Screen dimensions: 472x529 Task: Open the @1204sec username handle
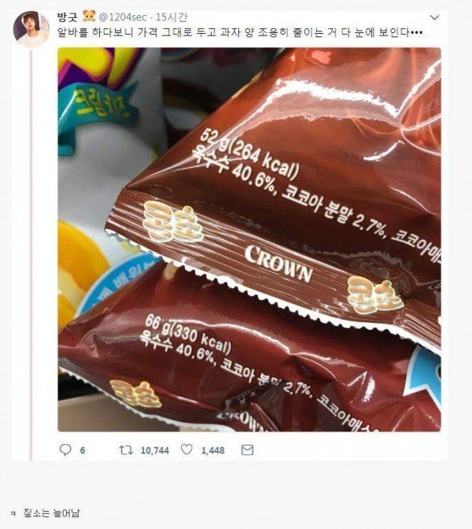(x=123, y=17)
